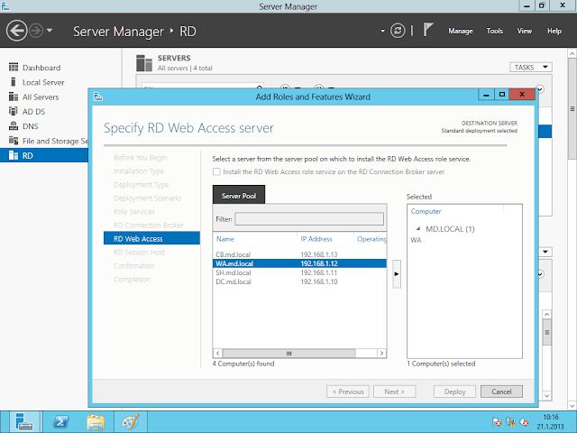Select Local Server in the sidebar

pos(42,82)
